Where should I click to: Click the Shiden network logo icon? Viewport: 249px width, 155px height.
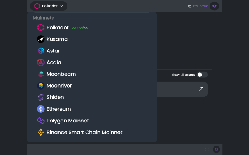point(41,97)
